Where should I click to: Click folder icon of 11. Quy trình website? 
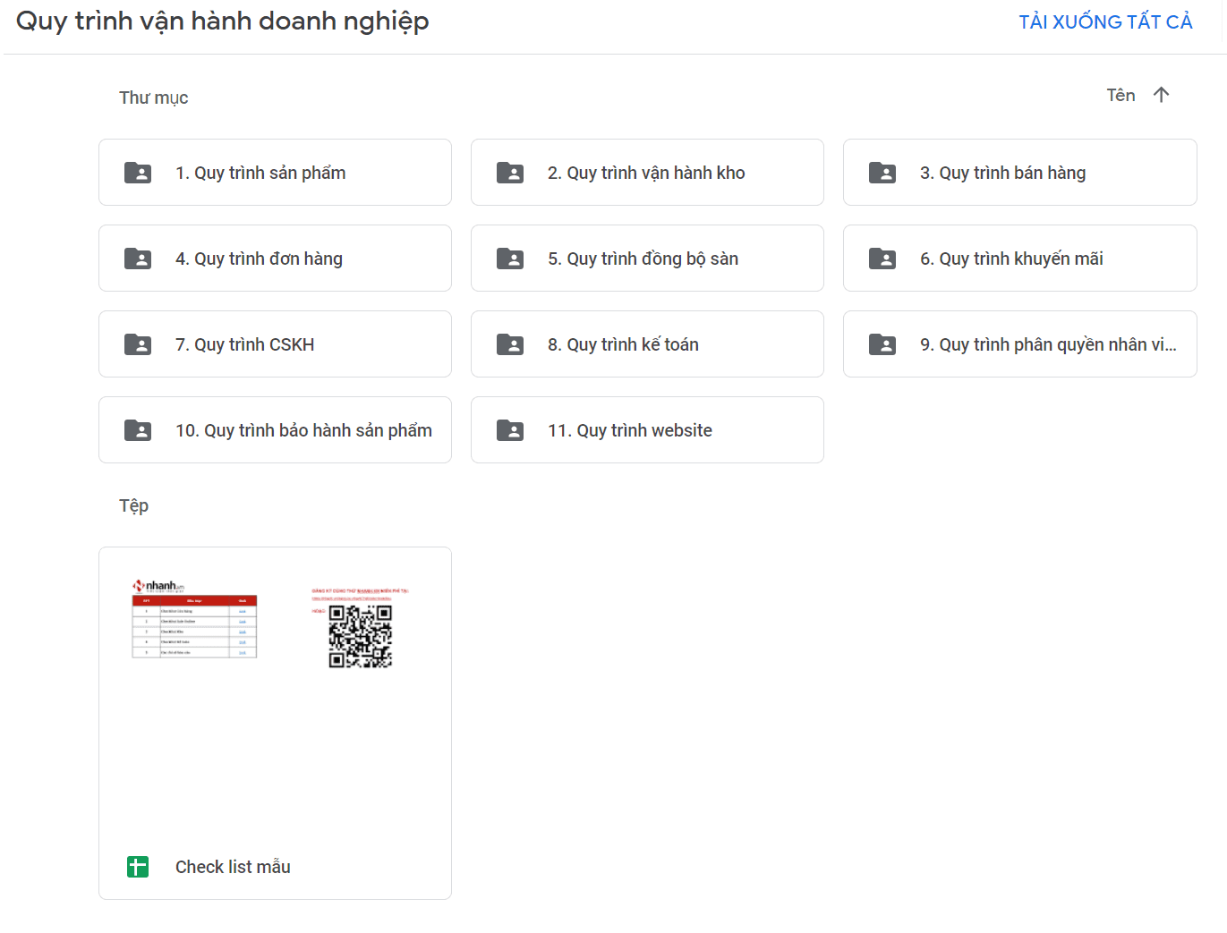(510, 430)
